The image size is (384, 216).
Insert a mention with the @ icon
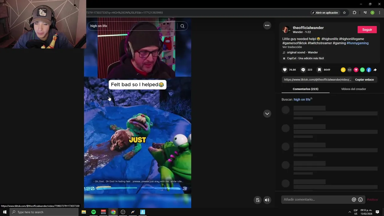[x=354, y=199]
